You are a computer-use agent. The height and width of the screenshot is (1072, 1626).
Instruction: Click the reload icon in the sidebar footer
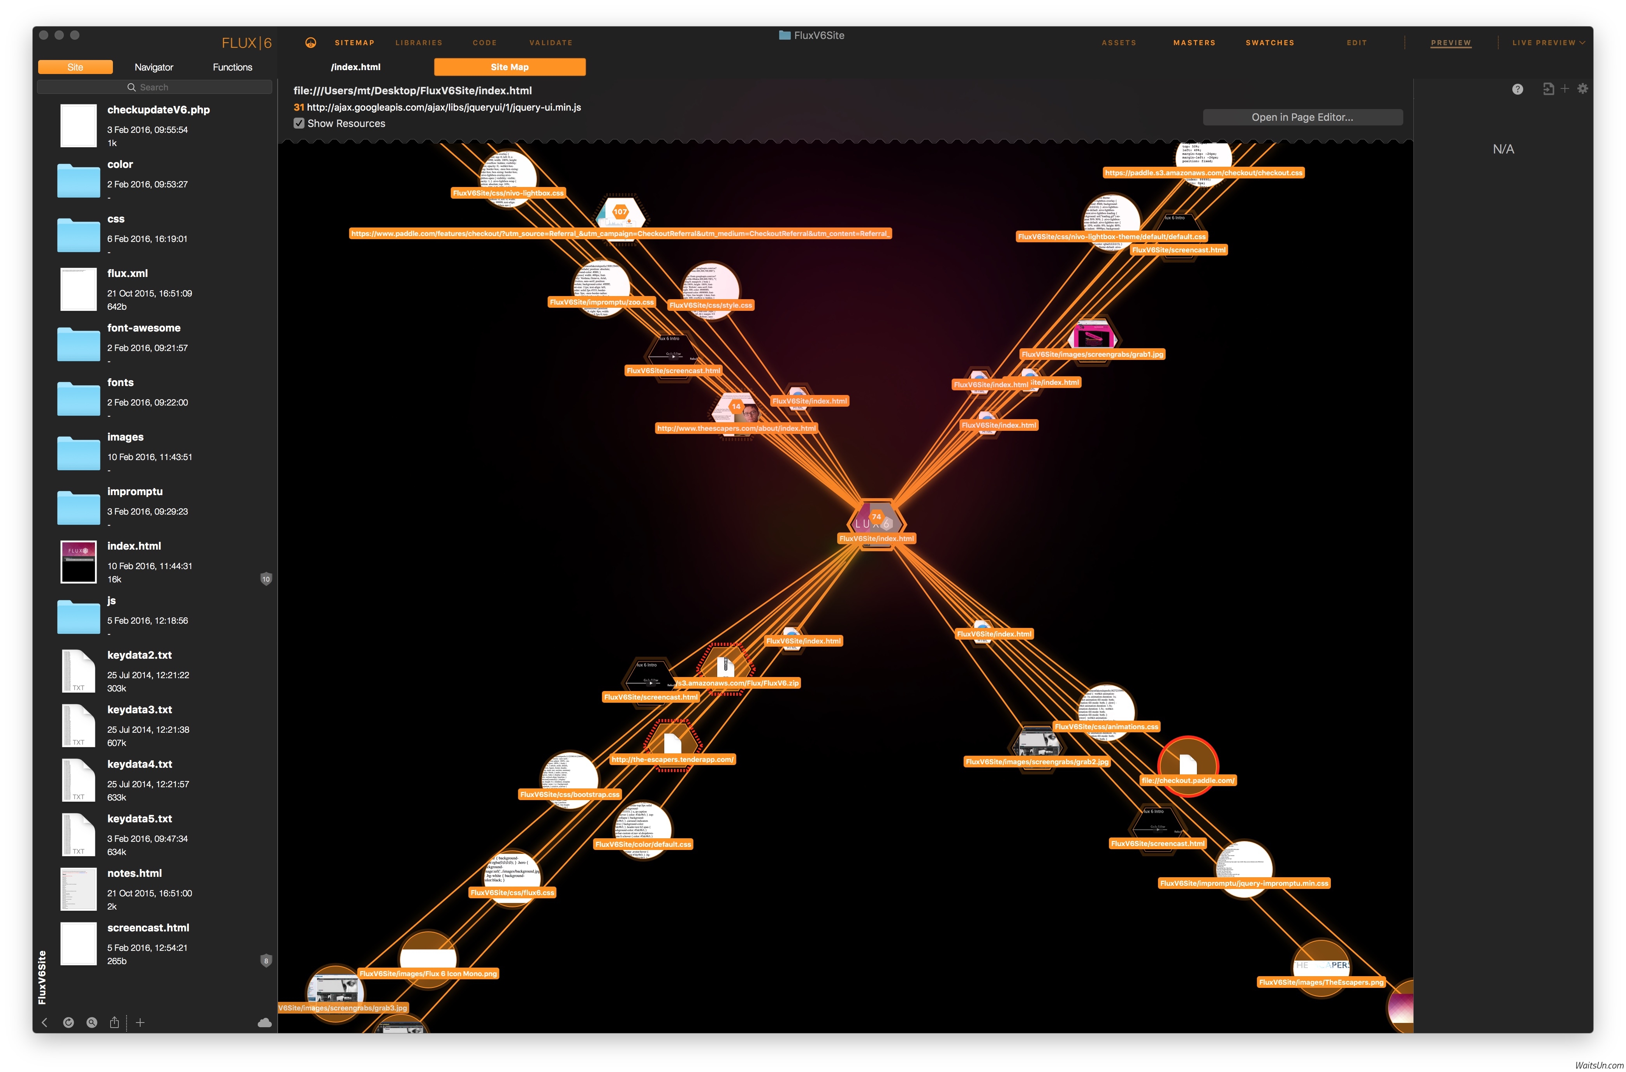click(68, 1023)
